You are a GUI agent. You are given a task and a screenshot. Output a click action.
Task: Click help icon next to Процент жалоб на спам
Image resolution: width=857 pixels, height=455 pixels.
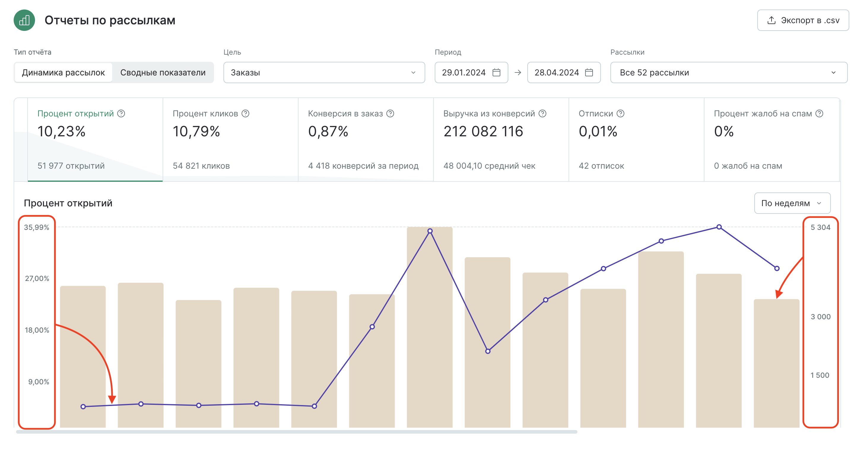pyautogui.click(x=819, y=113)
